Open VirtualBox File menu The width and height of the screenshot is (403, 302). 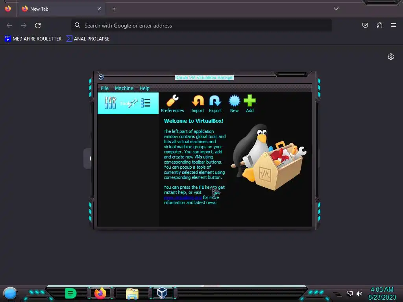pyautogui.click(x=105, y=88)
